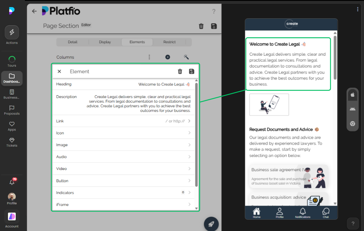Click the magic wand icon near Columns
Image resolution: width=364 pixels, height=231 pixels.
pos(186,57)
